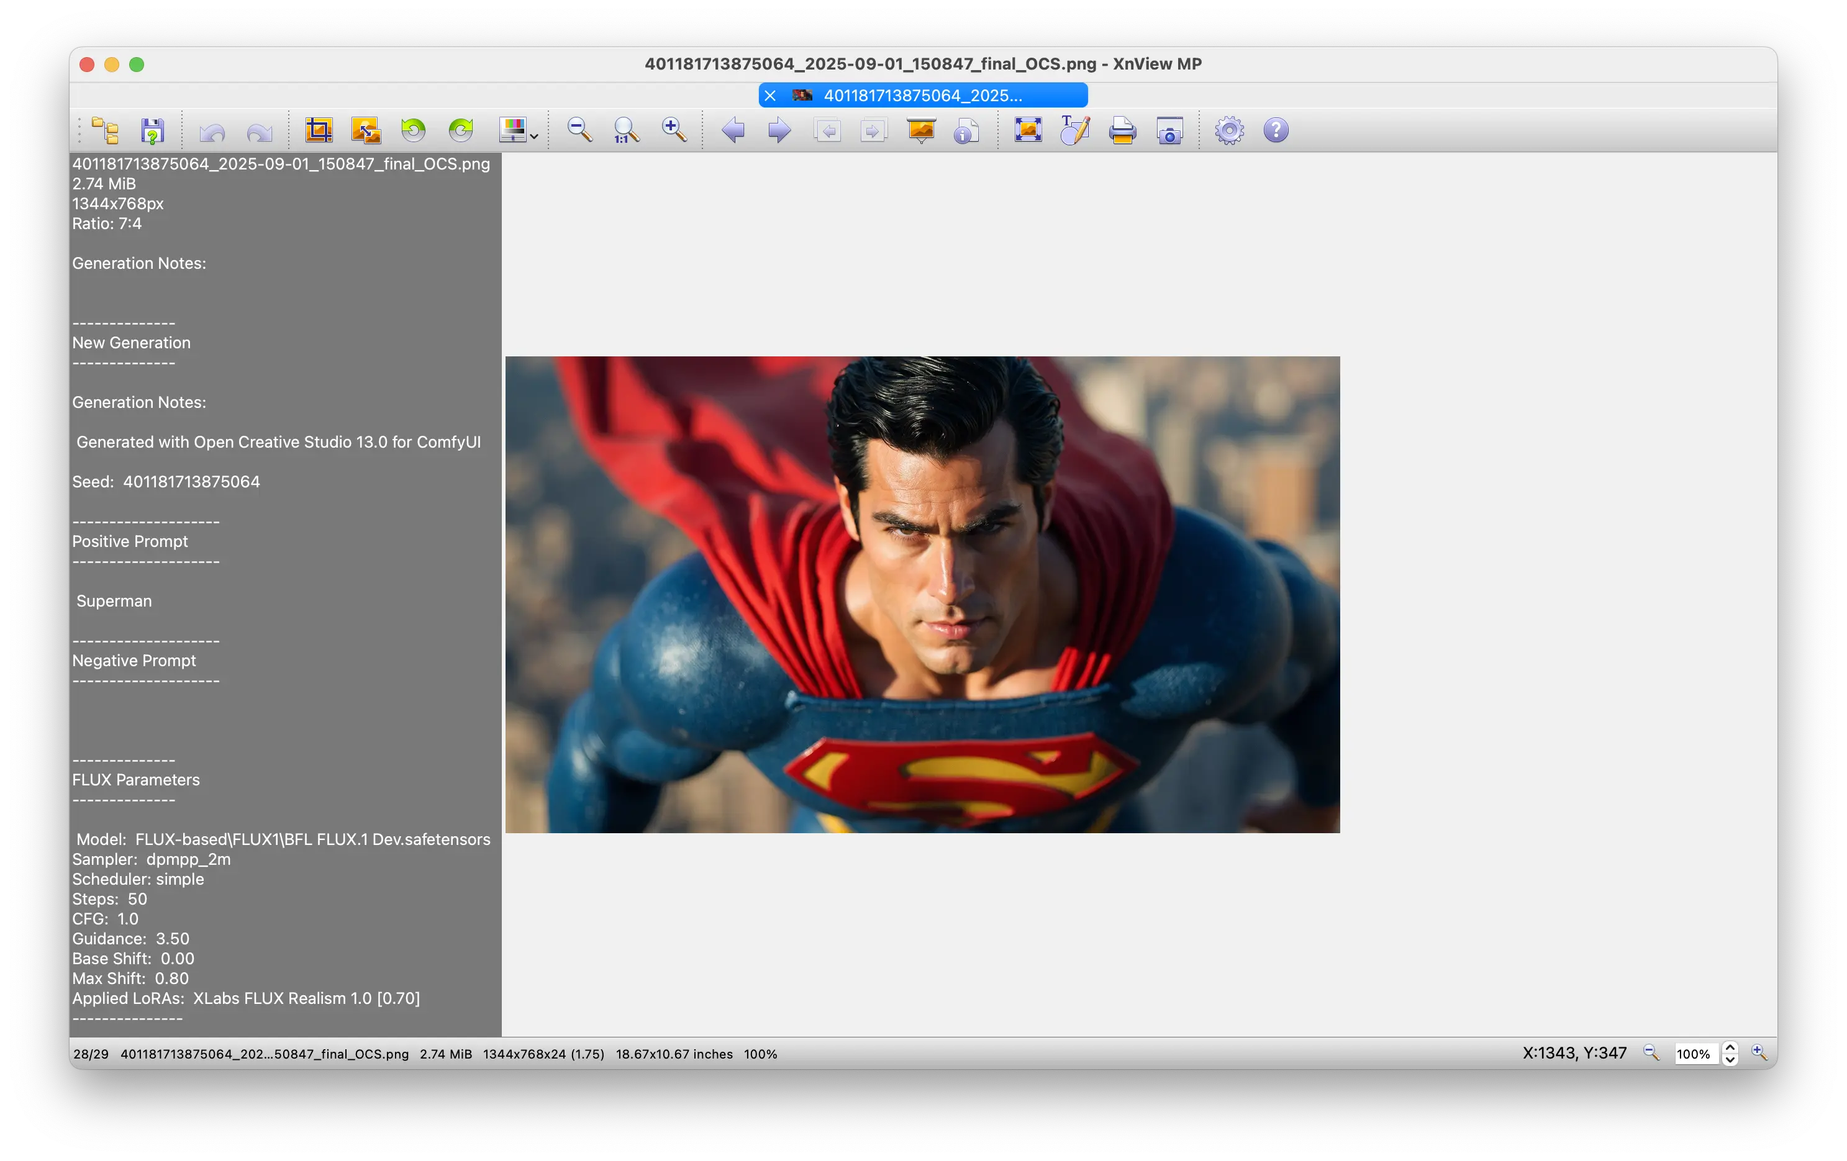Open Settings with the gear icon
The image size is (1847, 1161).
1229,130
